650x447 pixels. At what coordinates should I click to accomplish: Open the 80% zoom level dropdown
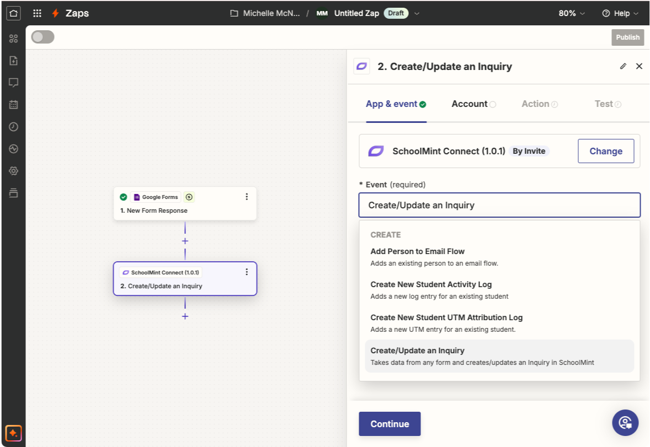point(572,13)
